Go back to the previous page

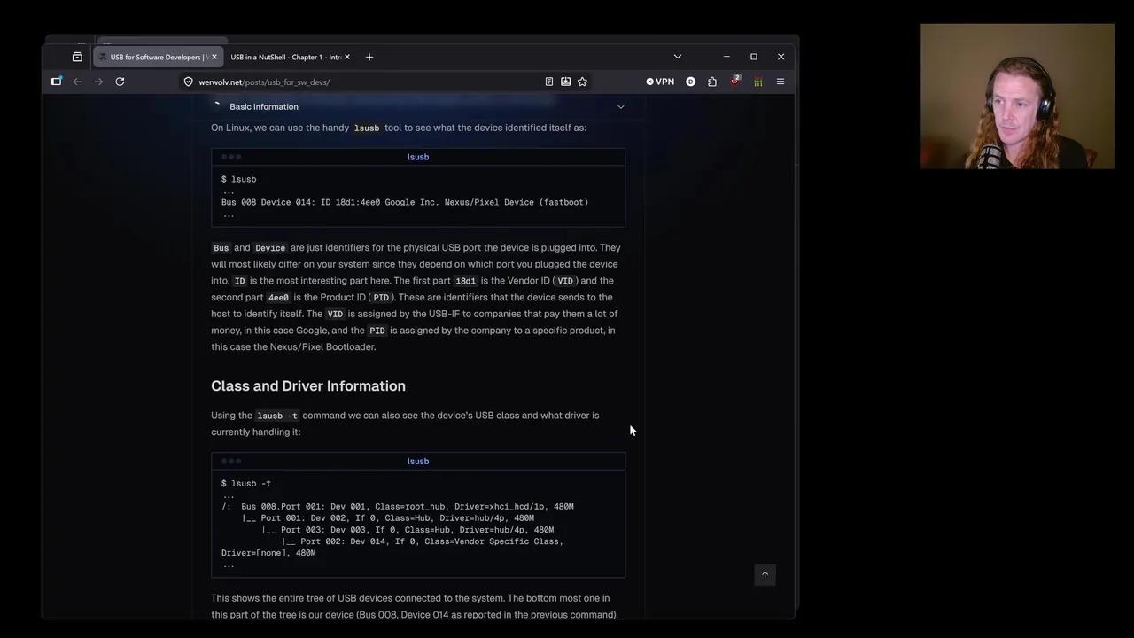coord(77,82)
